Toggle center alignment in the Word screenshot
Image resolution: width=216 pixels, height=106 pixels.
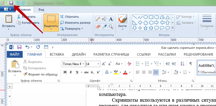tap(144, 72)
